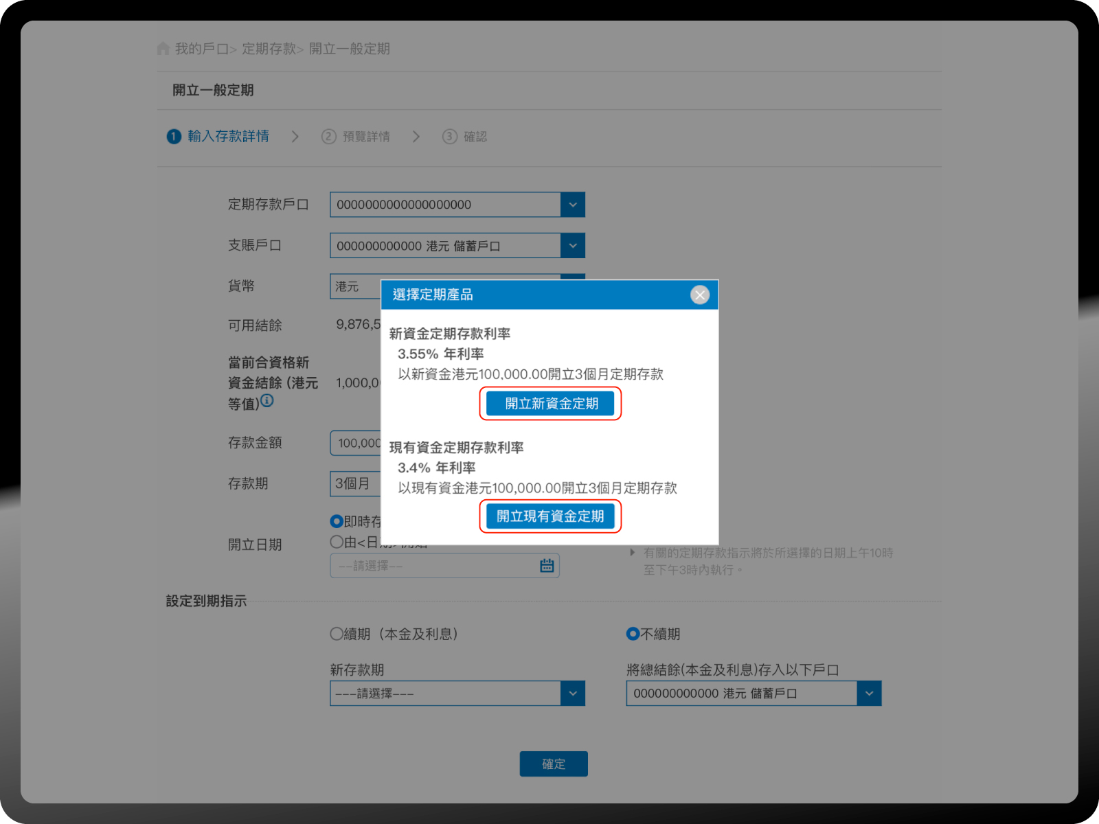
Task: Go to step 2 預覽詳情
Action: point(356,137)
